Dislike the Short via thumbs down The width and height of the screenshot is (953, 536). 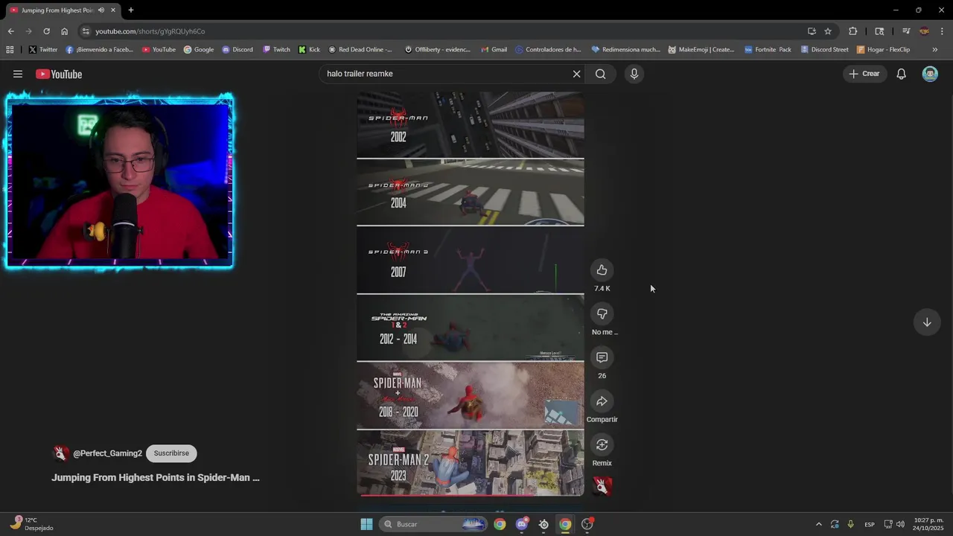602,314
